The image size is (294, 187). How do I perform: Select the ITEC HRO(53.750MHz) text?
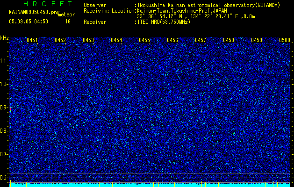point(164,22)
